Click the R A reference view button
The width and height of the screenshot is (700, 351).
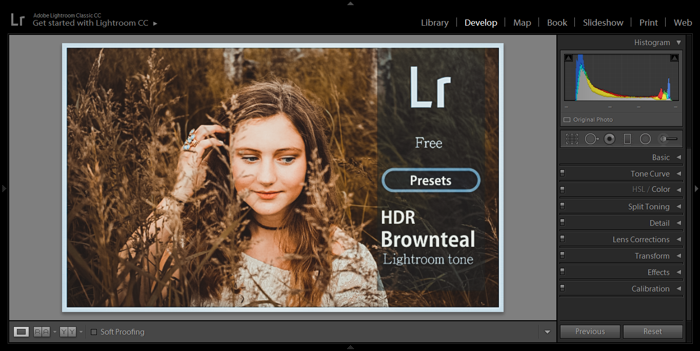pyautogui.click(x=42, y=332)
